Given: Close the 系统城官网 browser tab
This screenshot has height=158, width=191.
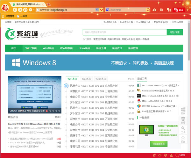Looking at the screenshot, I should tap(43, 4).
